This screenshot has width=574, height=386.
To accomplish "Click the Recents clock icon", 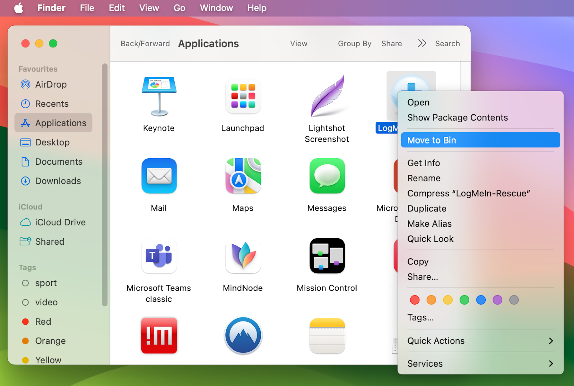I will coord(25,104).
